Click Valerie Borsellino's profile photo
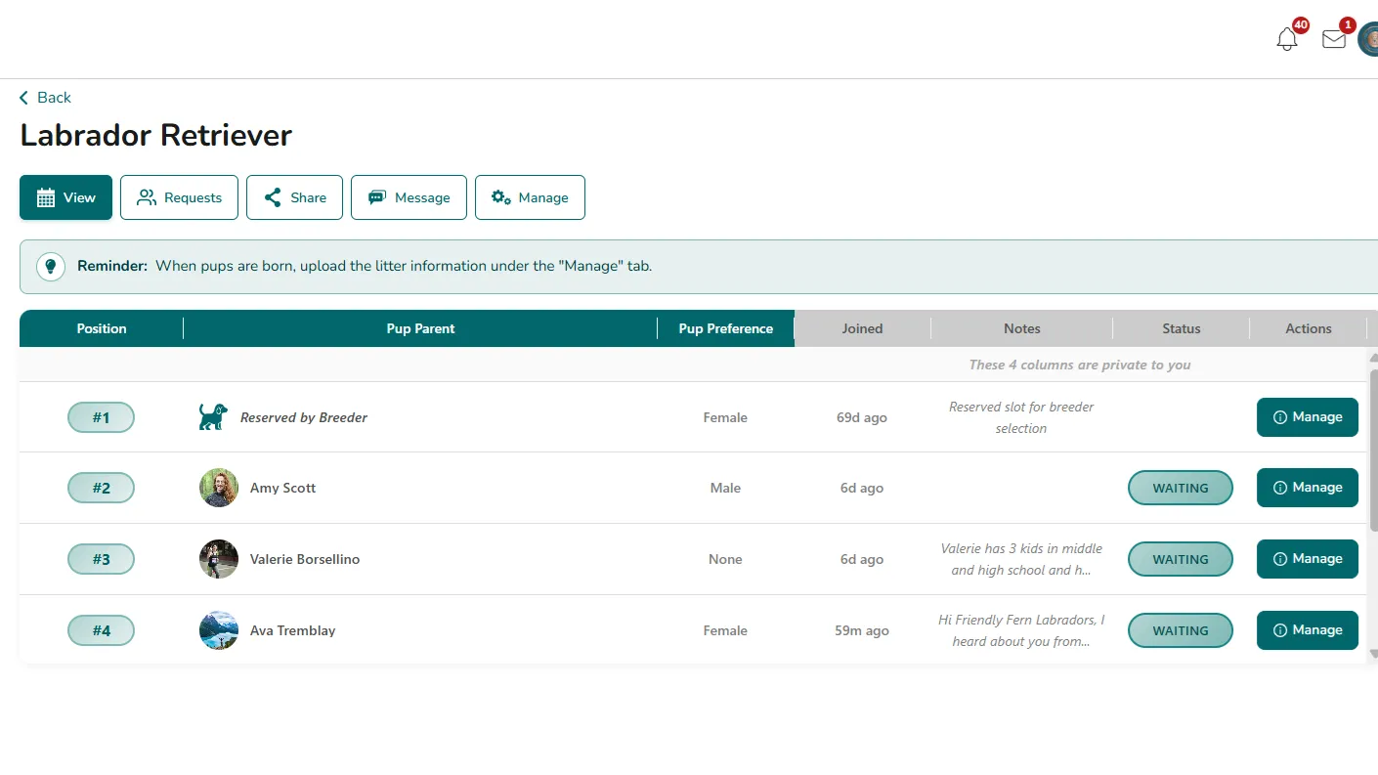The height and width of the screenshot is (775, 1378). 218,559
